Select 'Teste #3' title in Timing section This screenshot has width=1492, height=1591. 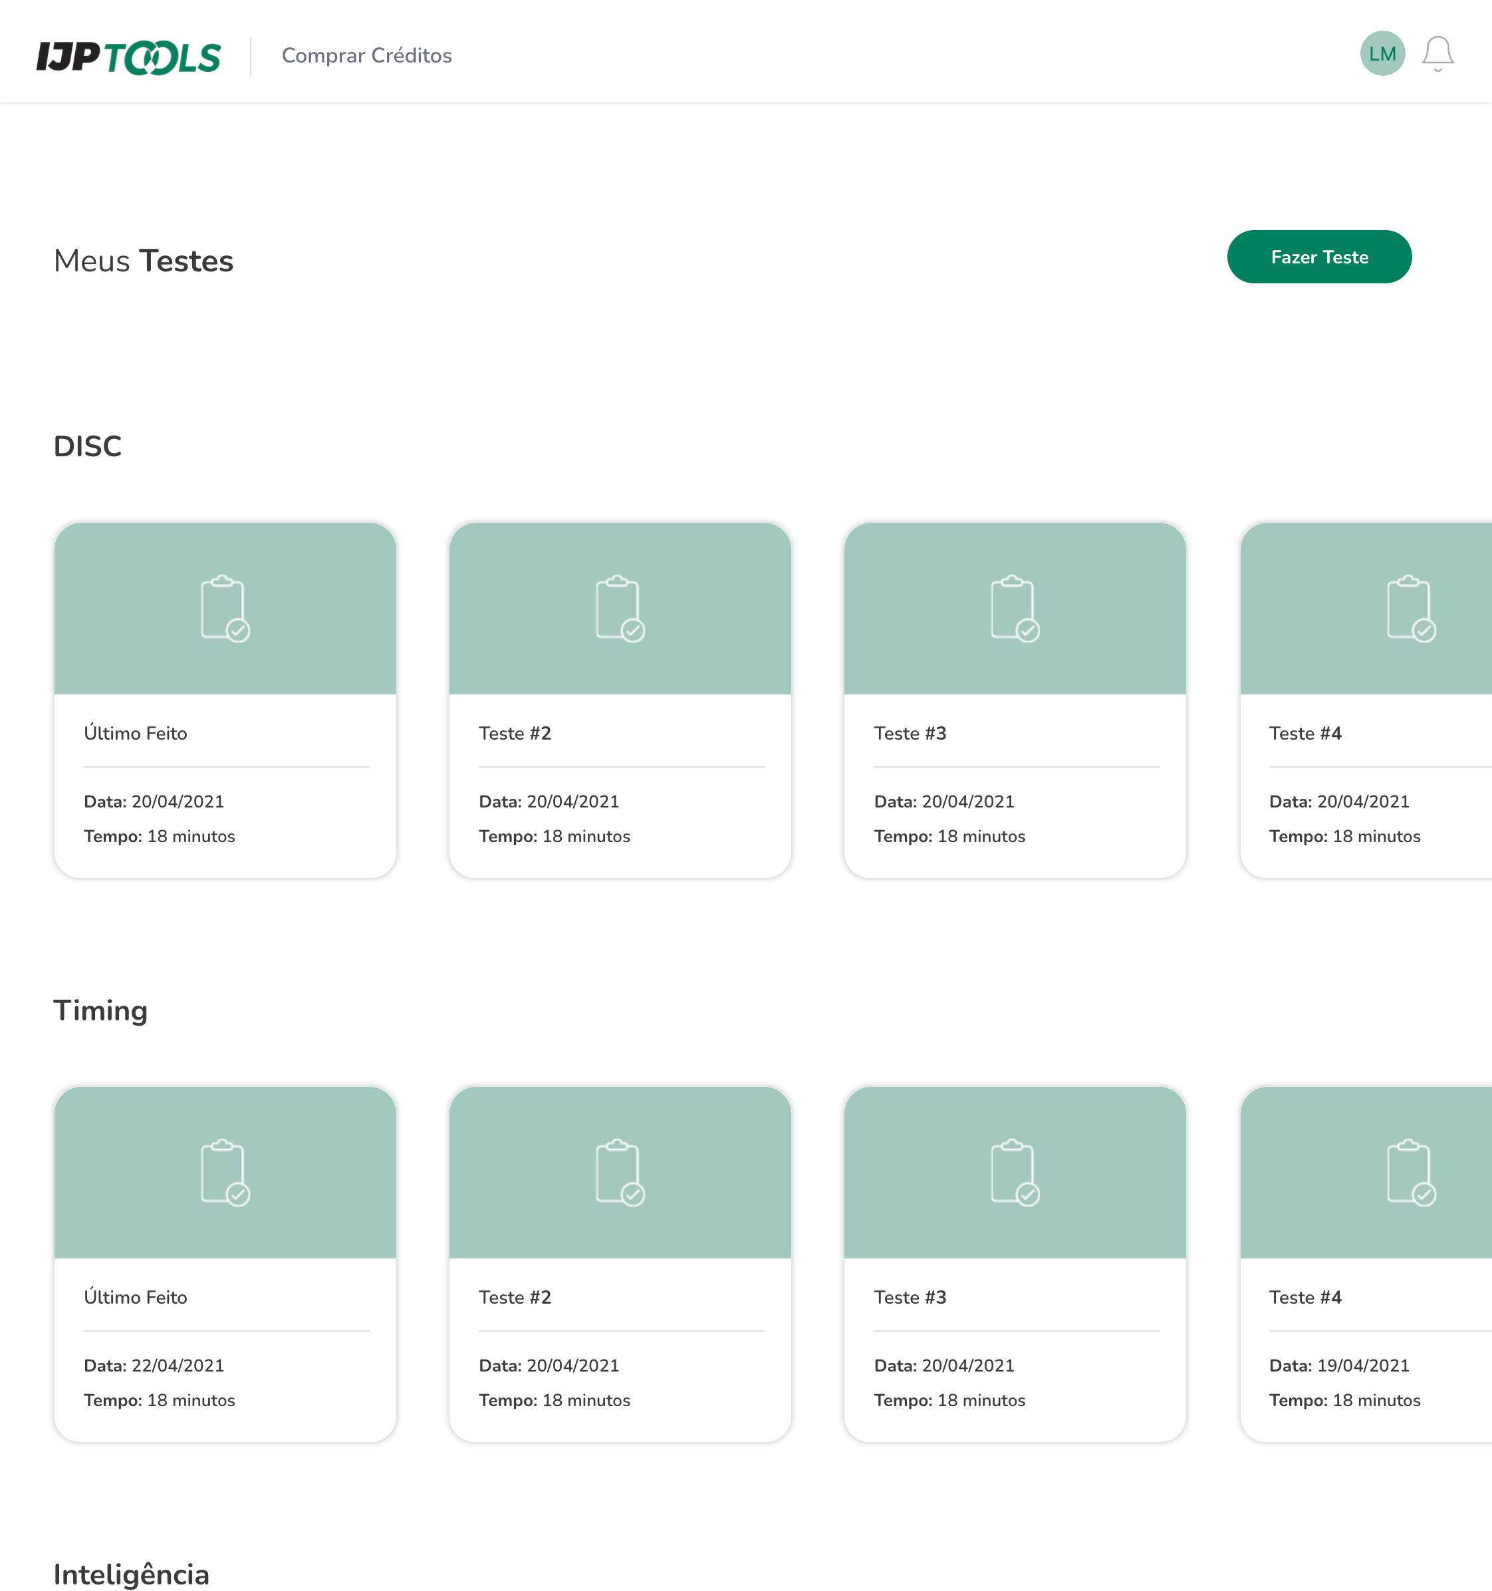click(x=910, y=1297)
